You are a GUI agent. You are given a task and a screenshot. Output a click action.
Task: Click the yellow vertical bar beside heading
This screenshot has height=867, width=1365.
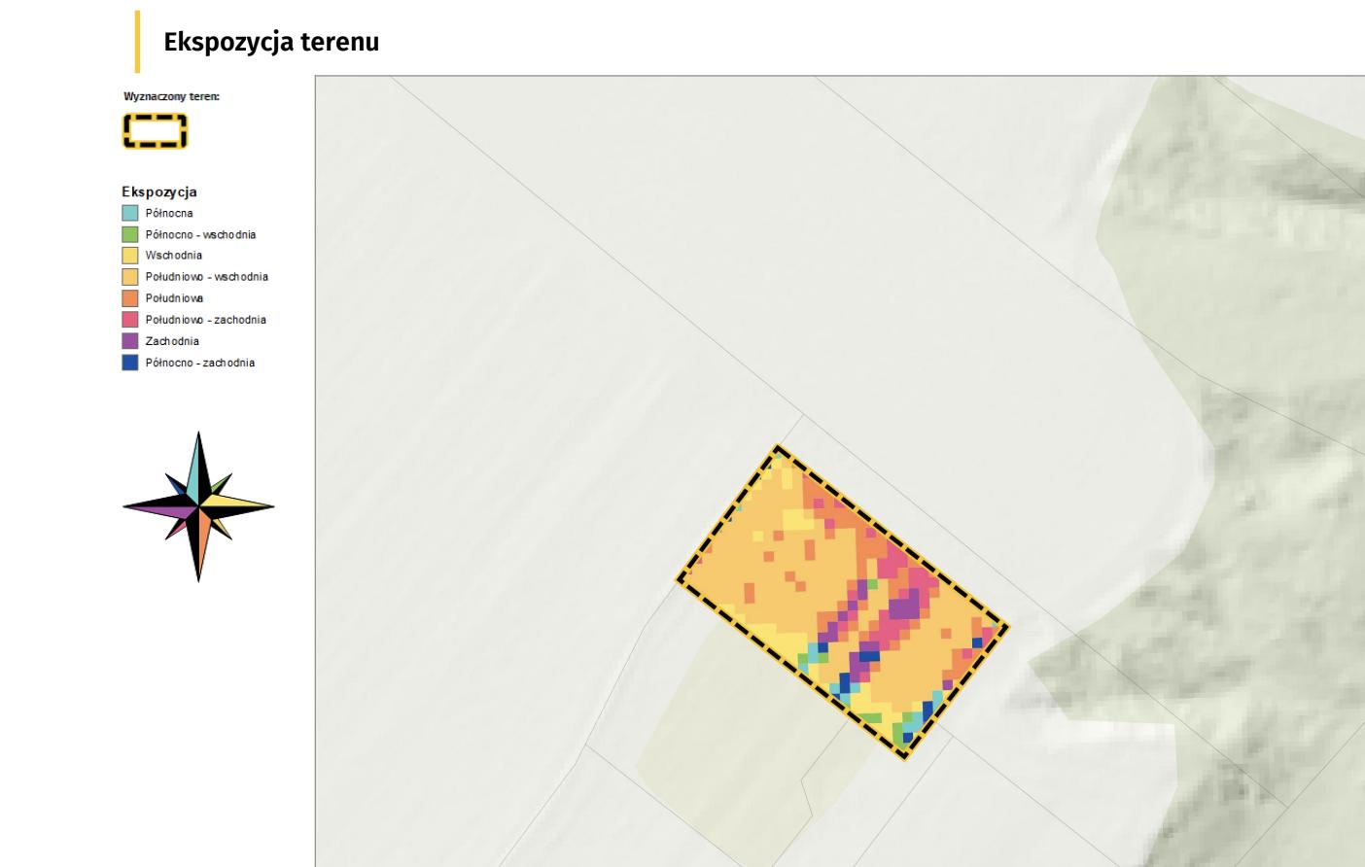pyautogui.click(x=137, y=42)
